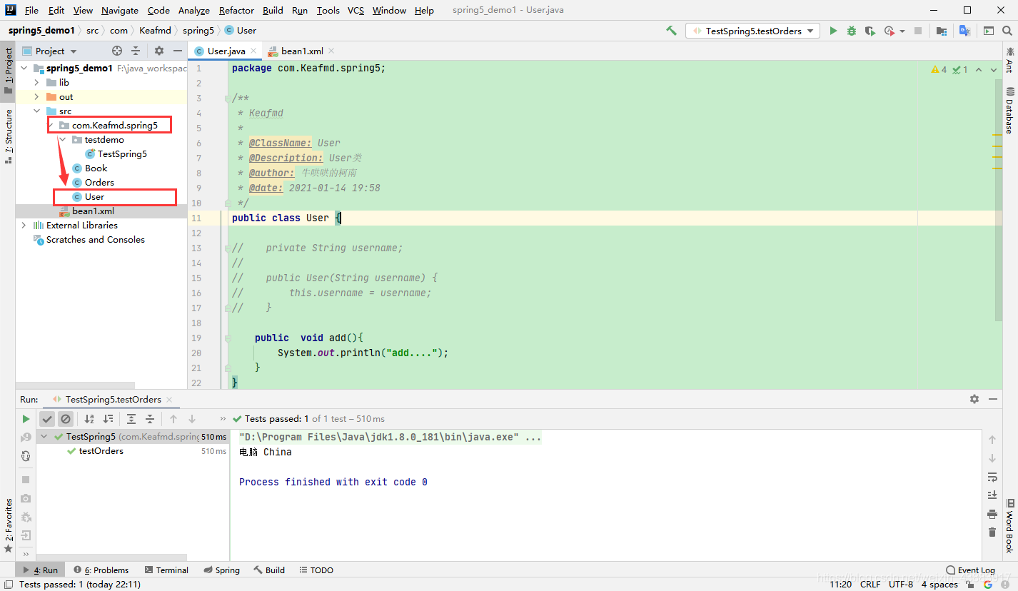
Task: Toggle the Project tool window side tab
Action: click(x=8, y=71)
